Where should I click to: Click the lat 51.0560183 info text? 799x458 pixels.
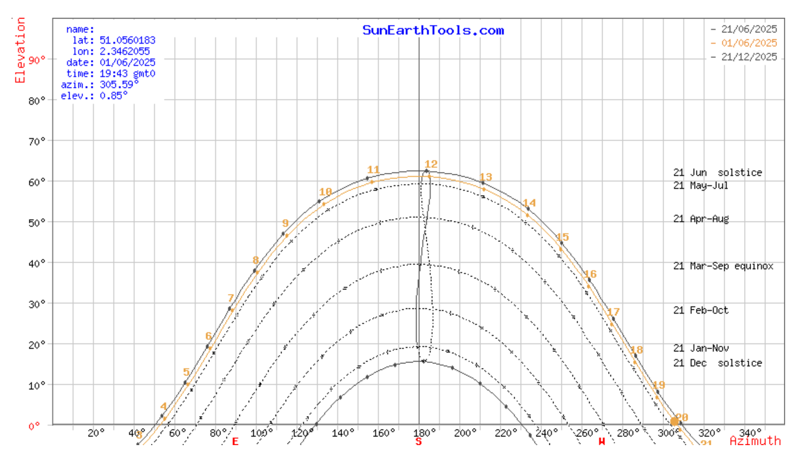(114, 40)
